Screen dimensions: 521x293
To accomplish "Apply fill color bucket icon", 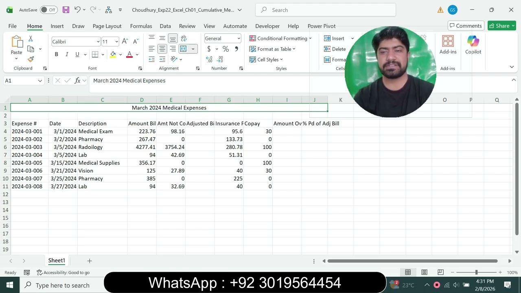I will (x=113, y=55).
